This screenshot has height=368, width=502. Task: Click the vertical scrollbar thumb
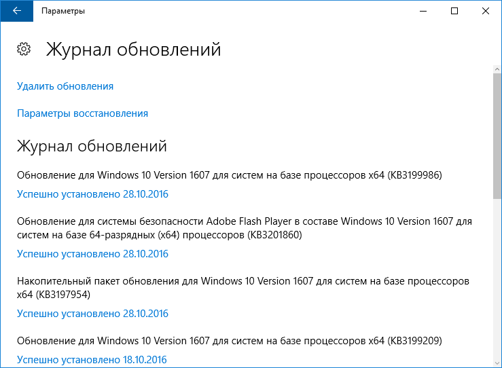497,136
